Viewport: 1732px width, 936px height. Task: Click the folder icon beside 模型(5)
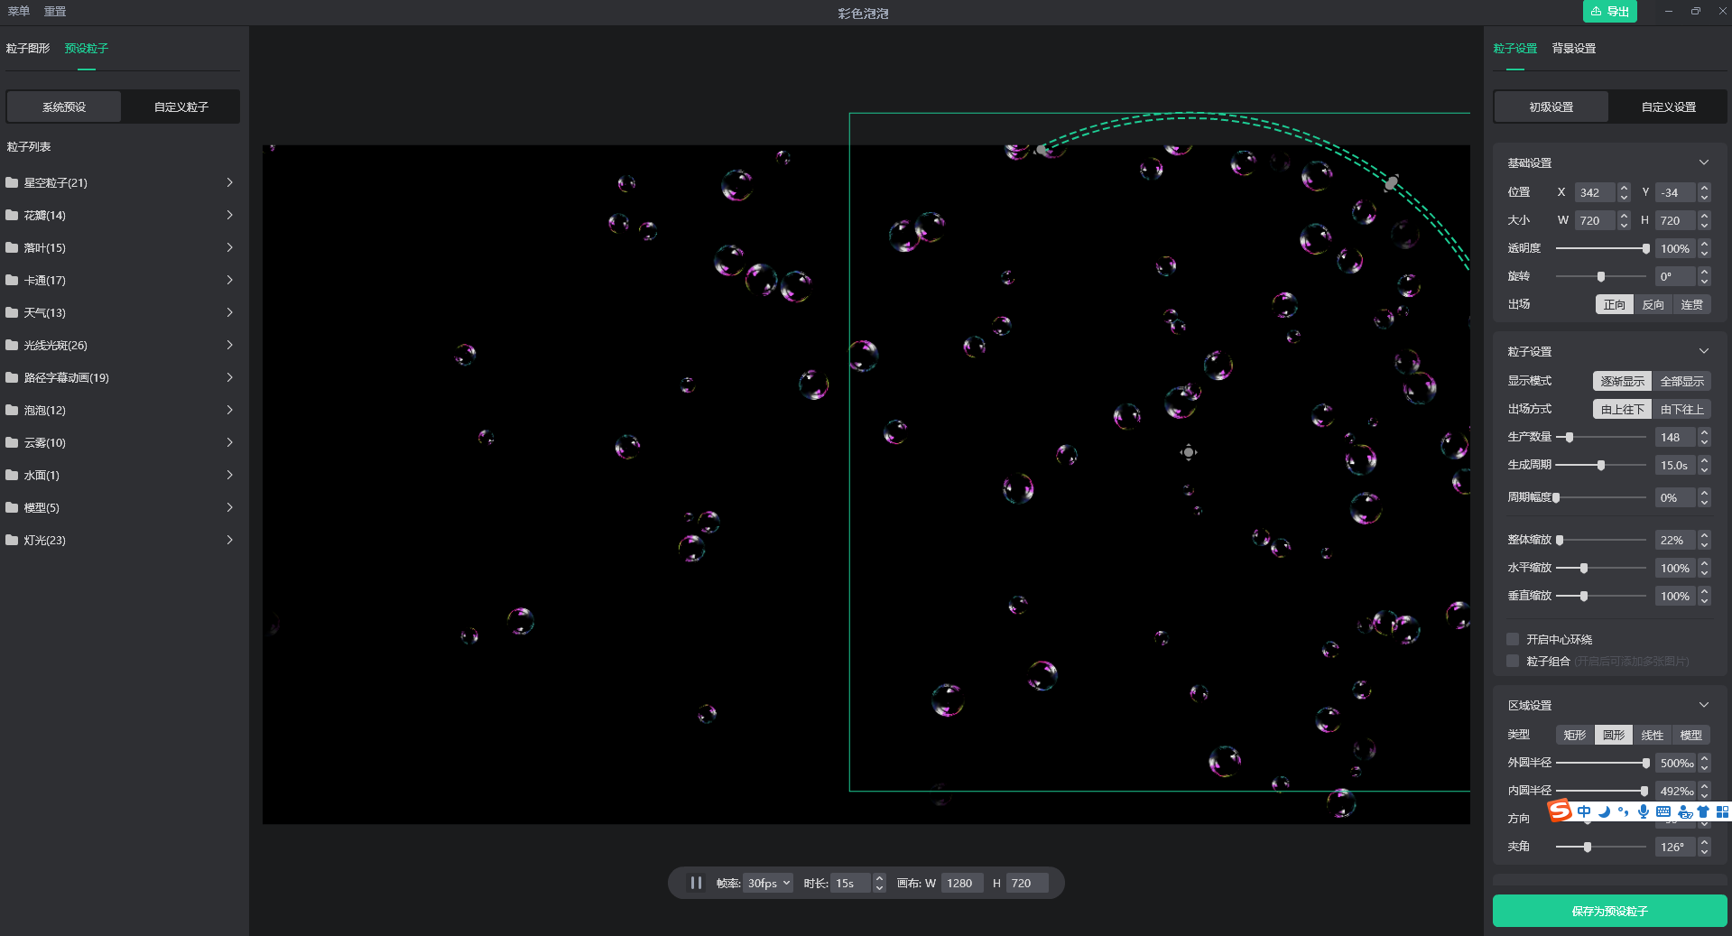[x=12, y=507]
